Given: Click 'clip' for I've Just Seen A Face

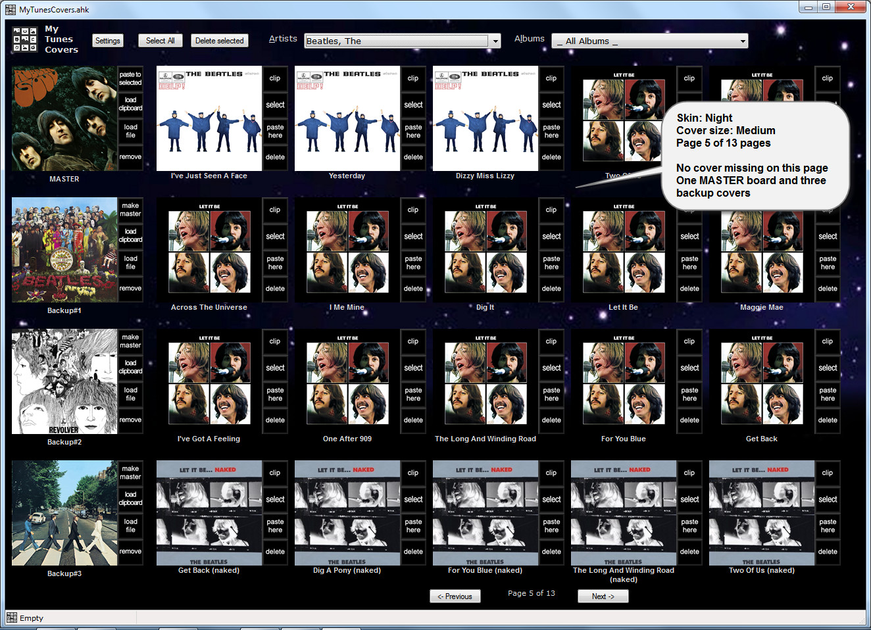Looking at the screenshot, I should (275, 78).
